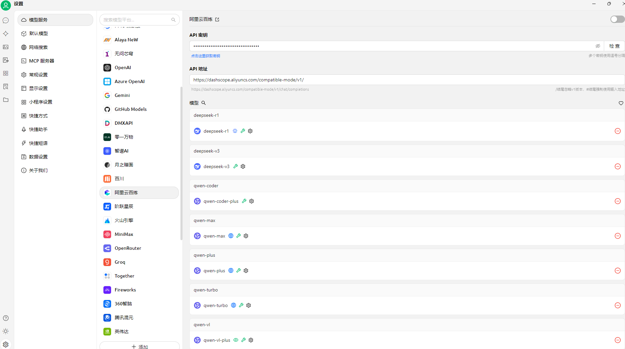The height and width of the screenshot is (349, 625).
Task: Select OpenRouter provider in list
Action: click(139, 248)
